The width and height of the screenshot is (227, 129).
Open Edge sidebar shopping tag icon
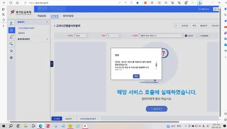[225, 21]
